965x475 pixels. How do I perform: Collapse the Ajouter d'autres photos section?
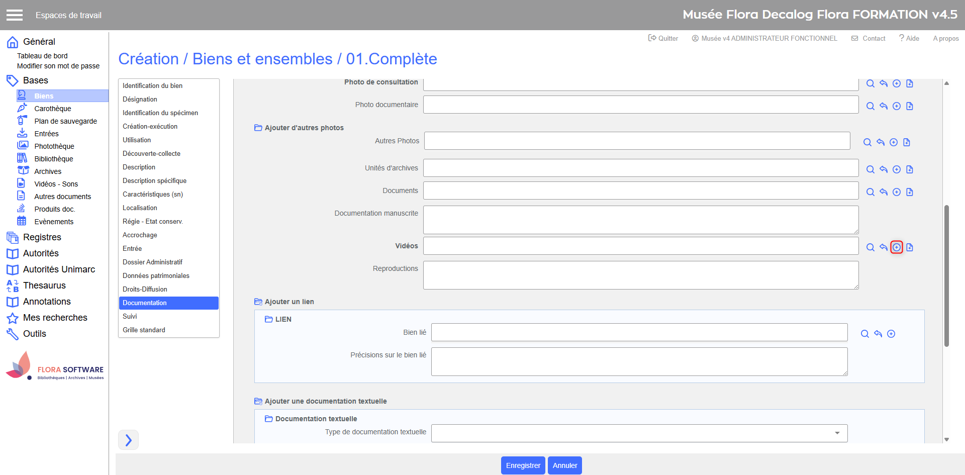pos(258,128)
